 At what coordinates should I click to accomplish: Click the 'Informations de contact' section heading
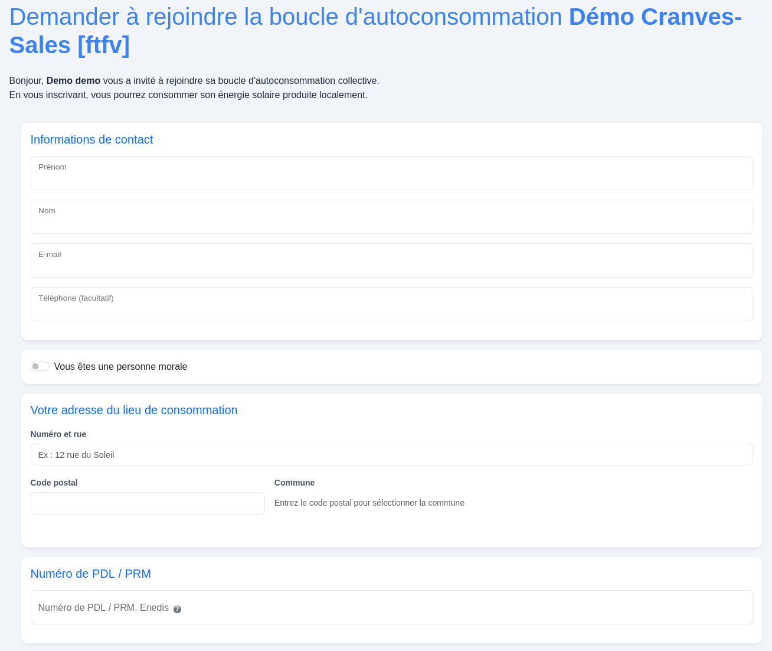(x=91, y=139)
